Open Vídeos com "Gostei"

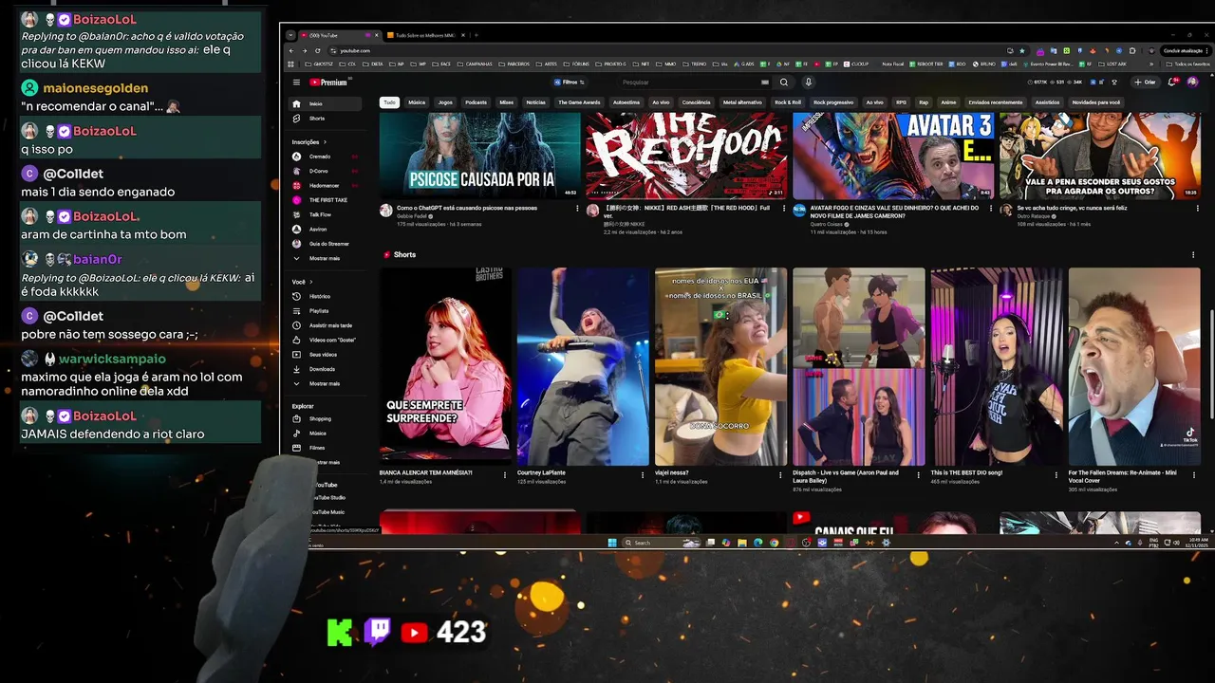tap(323, 340)
